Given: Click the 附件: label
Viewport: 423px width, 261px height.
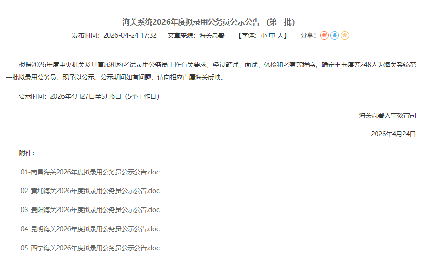Looking at the screenshot, I should pyautogui.click(x=26, y=153).
